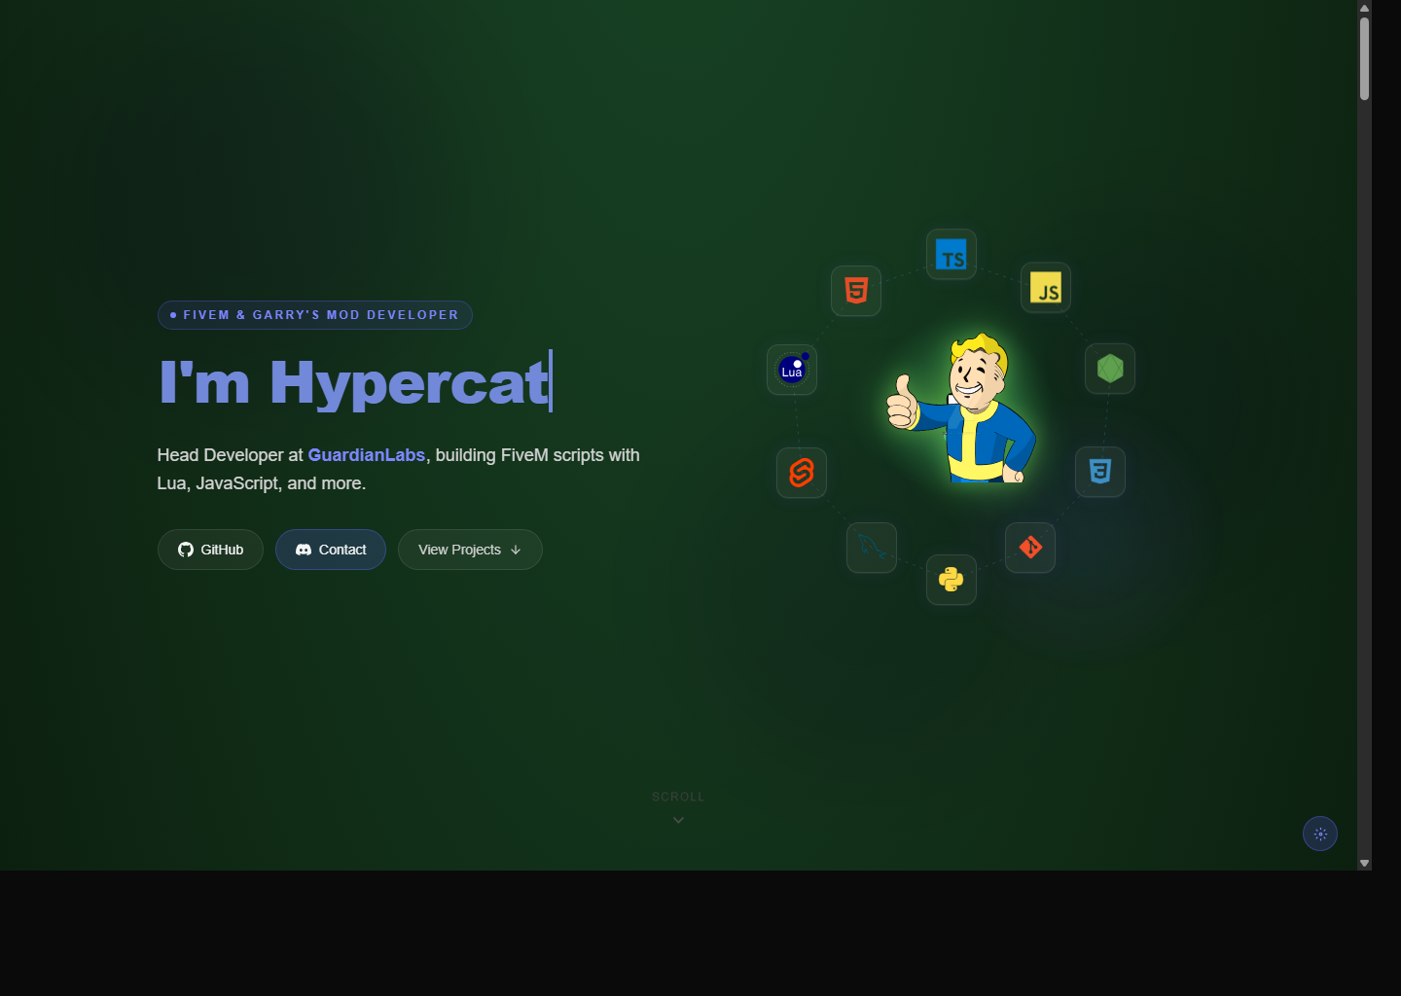Click the vertical scrollbar thumb
This screenshot has height=996, width=1401.
(1365, 58)
